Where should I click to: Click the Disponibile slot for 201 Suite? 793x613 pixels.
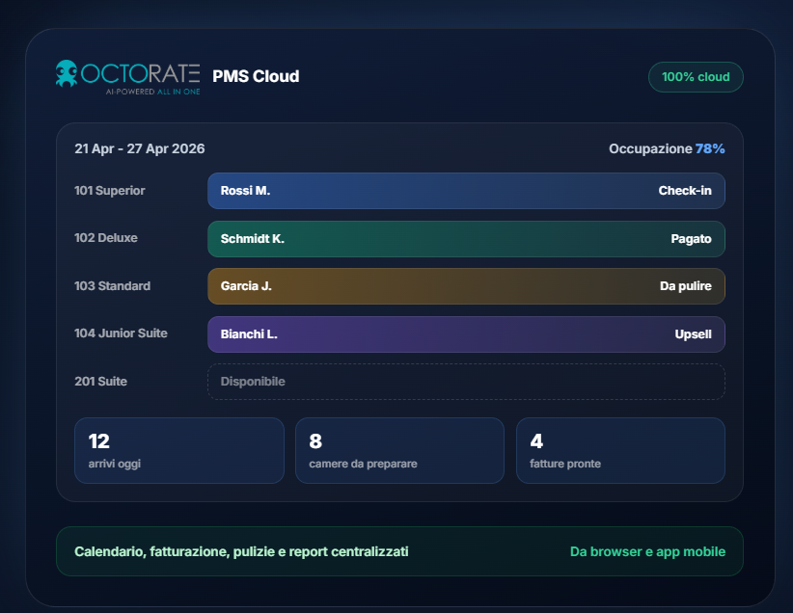(466, 382)
